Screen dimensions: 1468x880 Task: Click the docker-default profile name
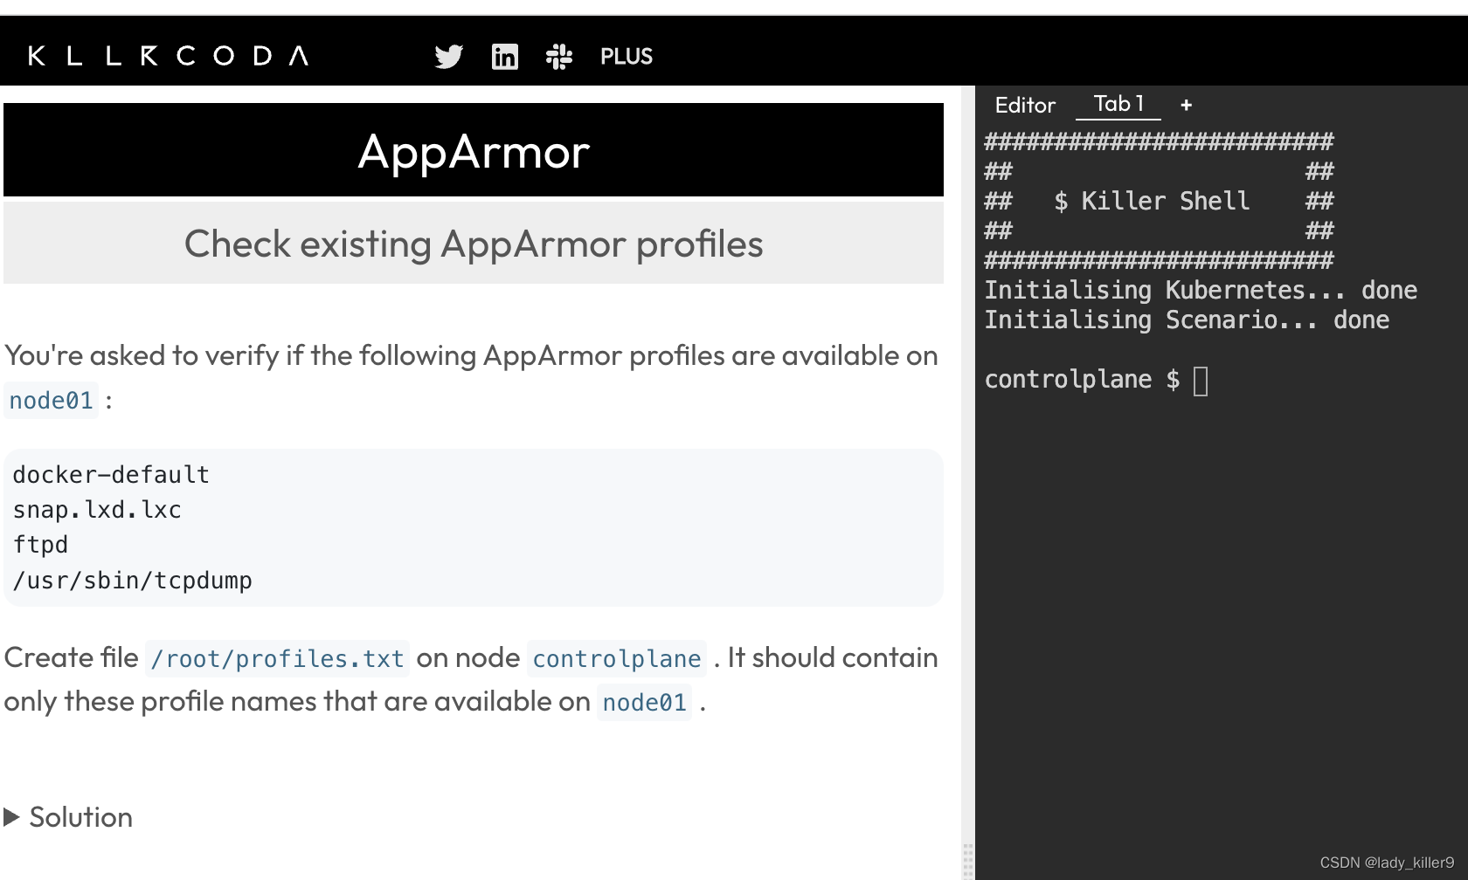111,475
